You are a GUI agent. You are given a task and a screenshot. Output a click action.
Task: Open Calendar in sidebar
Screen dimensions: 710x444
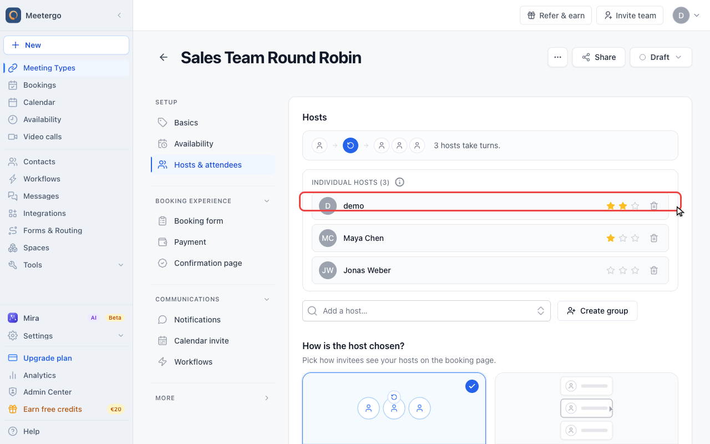[66, 102]
